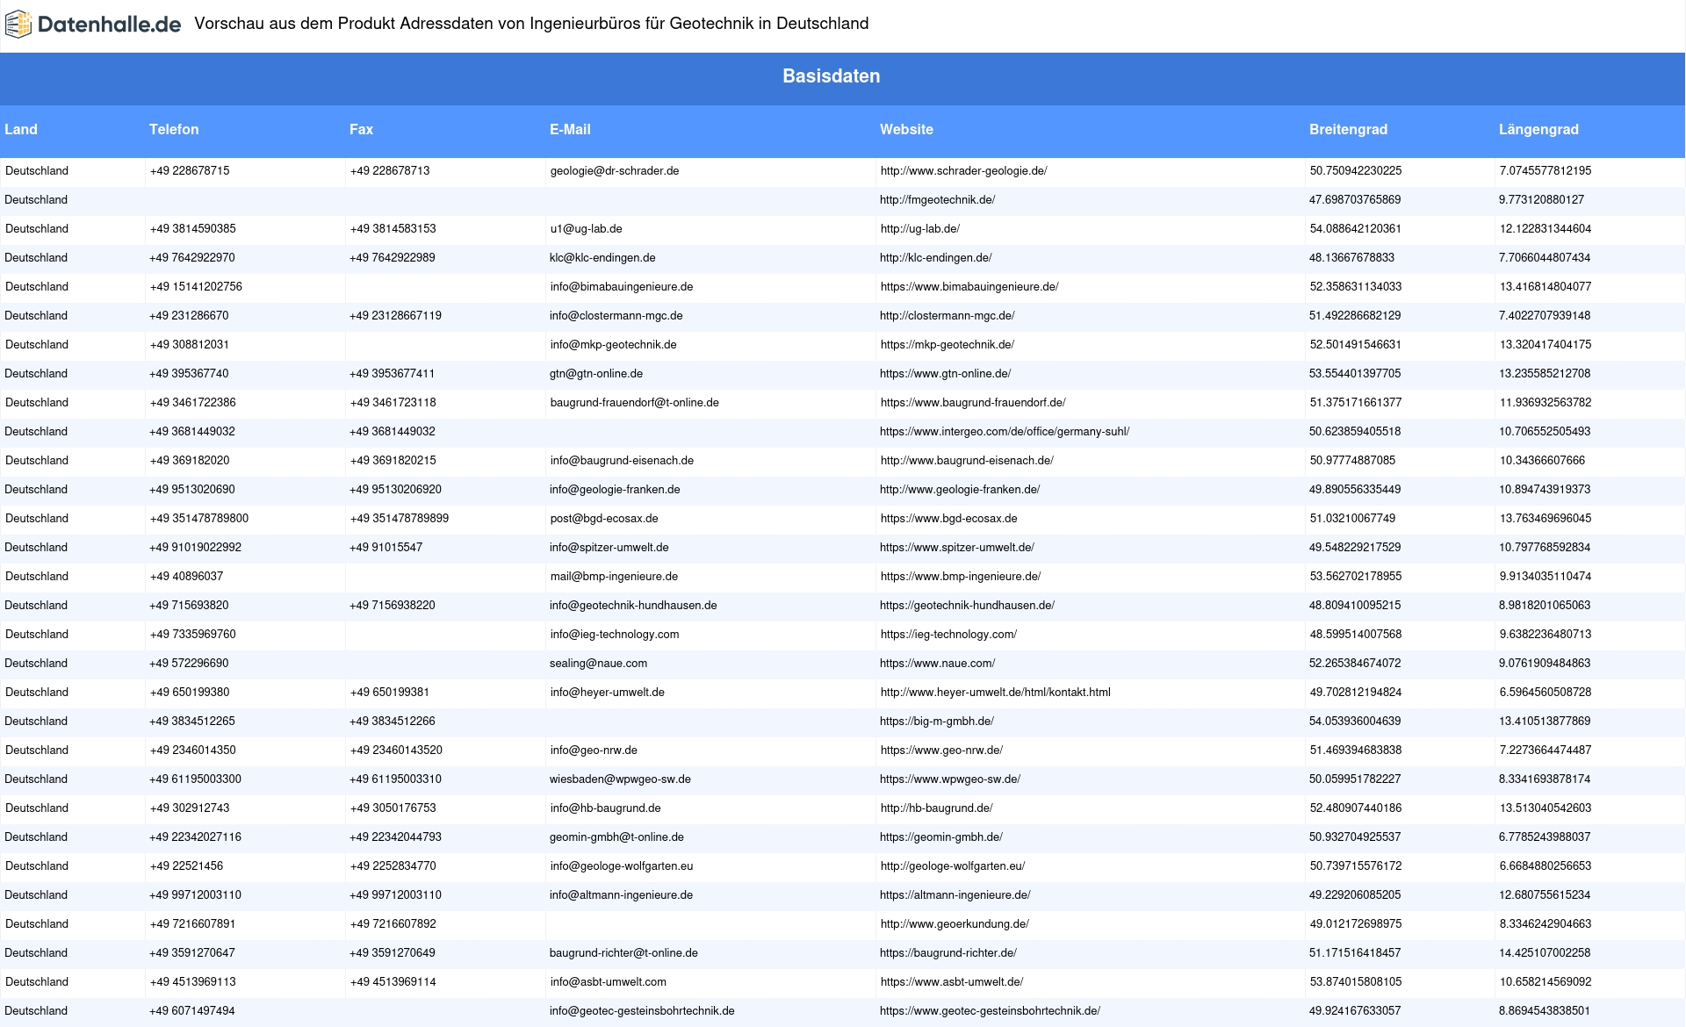1686x1027 pixels.
Task: Click email info@geotec-gesteinsbohrtechnik.de
Action: [642, 1011]
